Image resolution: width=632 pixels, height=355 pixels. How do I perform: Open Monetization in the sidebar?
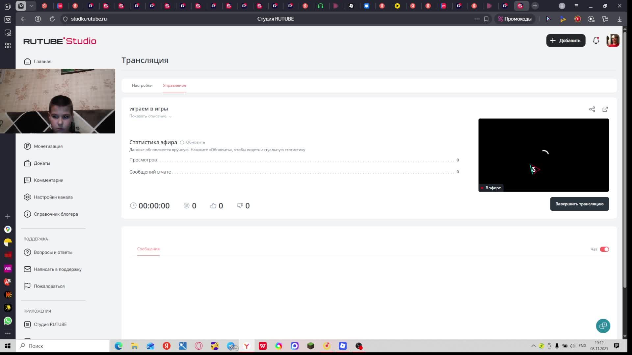pos(48,146)
